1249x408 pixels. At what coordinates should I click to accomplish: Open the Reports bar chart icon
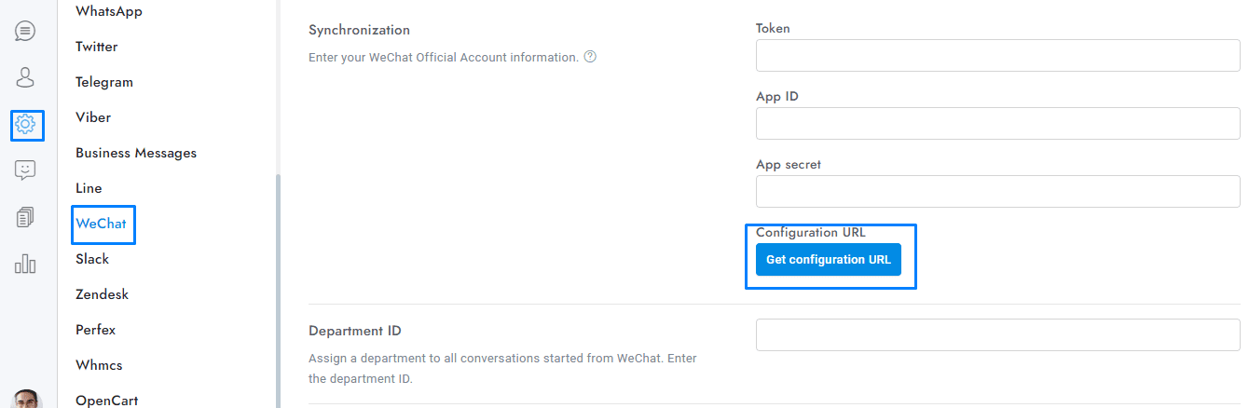(x=26, y=265)
